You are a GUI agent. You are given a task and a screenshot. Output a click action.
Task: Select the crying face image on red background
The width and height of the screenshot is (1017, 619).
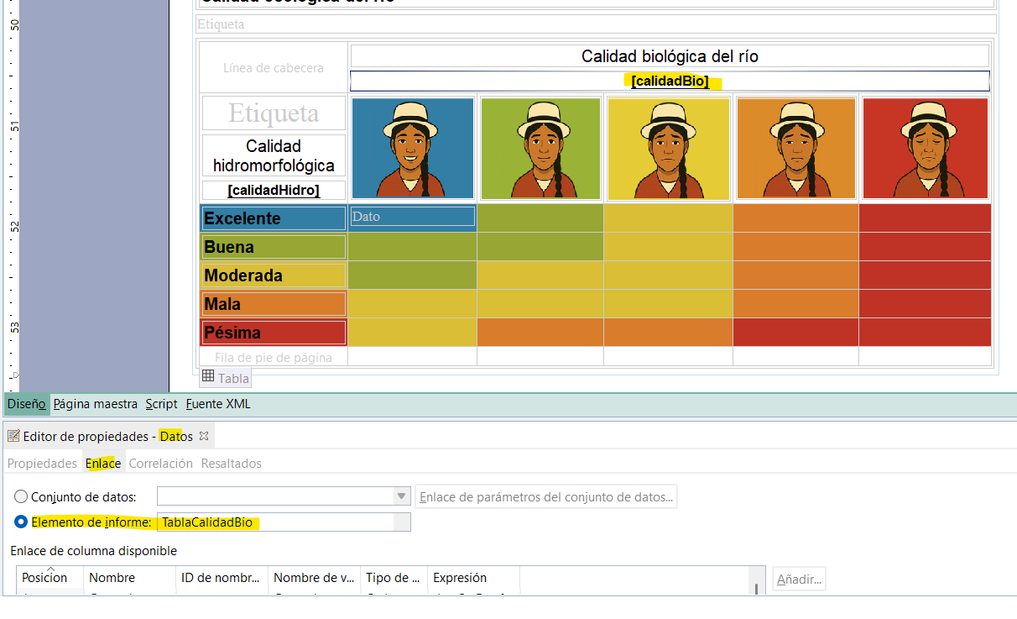coord(925,149)
